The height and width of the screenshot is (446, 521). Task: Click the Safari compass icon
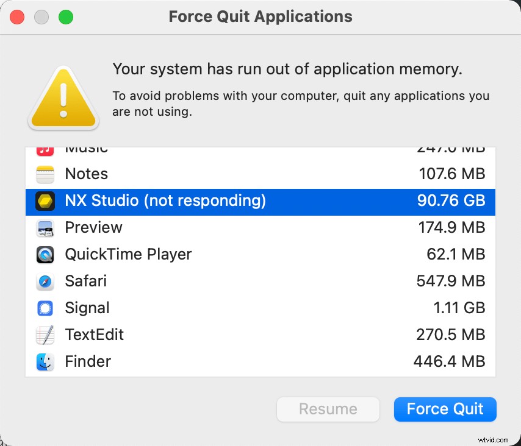tap(45, 281)
